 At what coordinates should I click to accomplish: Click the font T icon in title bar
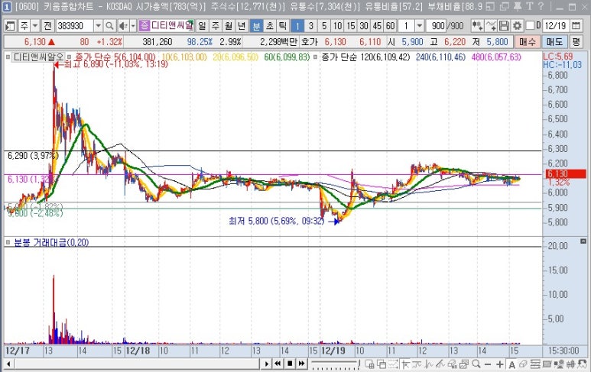coord(530,6)
